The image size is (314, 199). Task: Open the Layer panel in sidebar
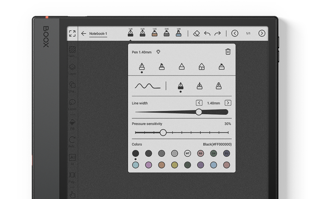pyautogui.click(x=72, y=69)
